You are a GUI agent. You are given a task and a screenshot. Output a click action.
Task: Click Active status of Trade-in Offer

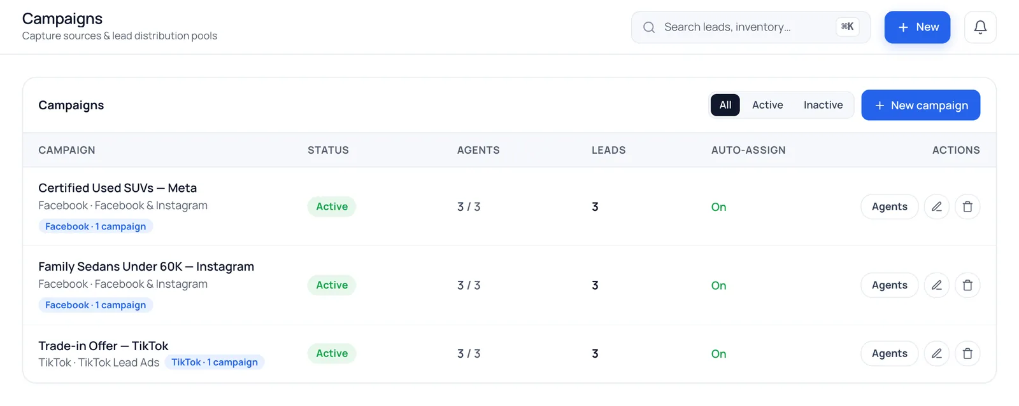point(332,353)
